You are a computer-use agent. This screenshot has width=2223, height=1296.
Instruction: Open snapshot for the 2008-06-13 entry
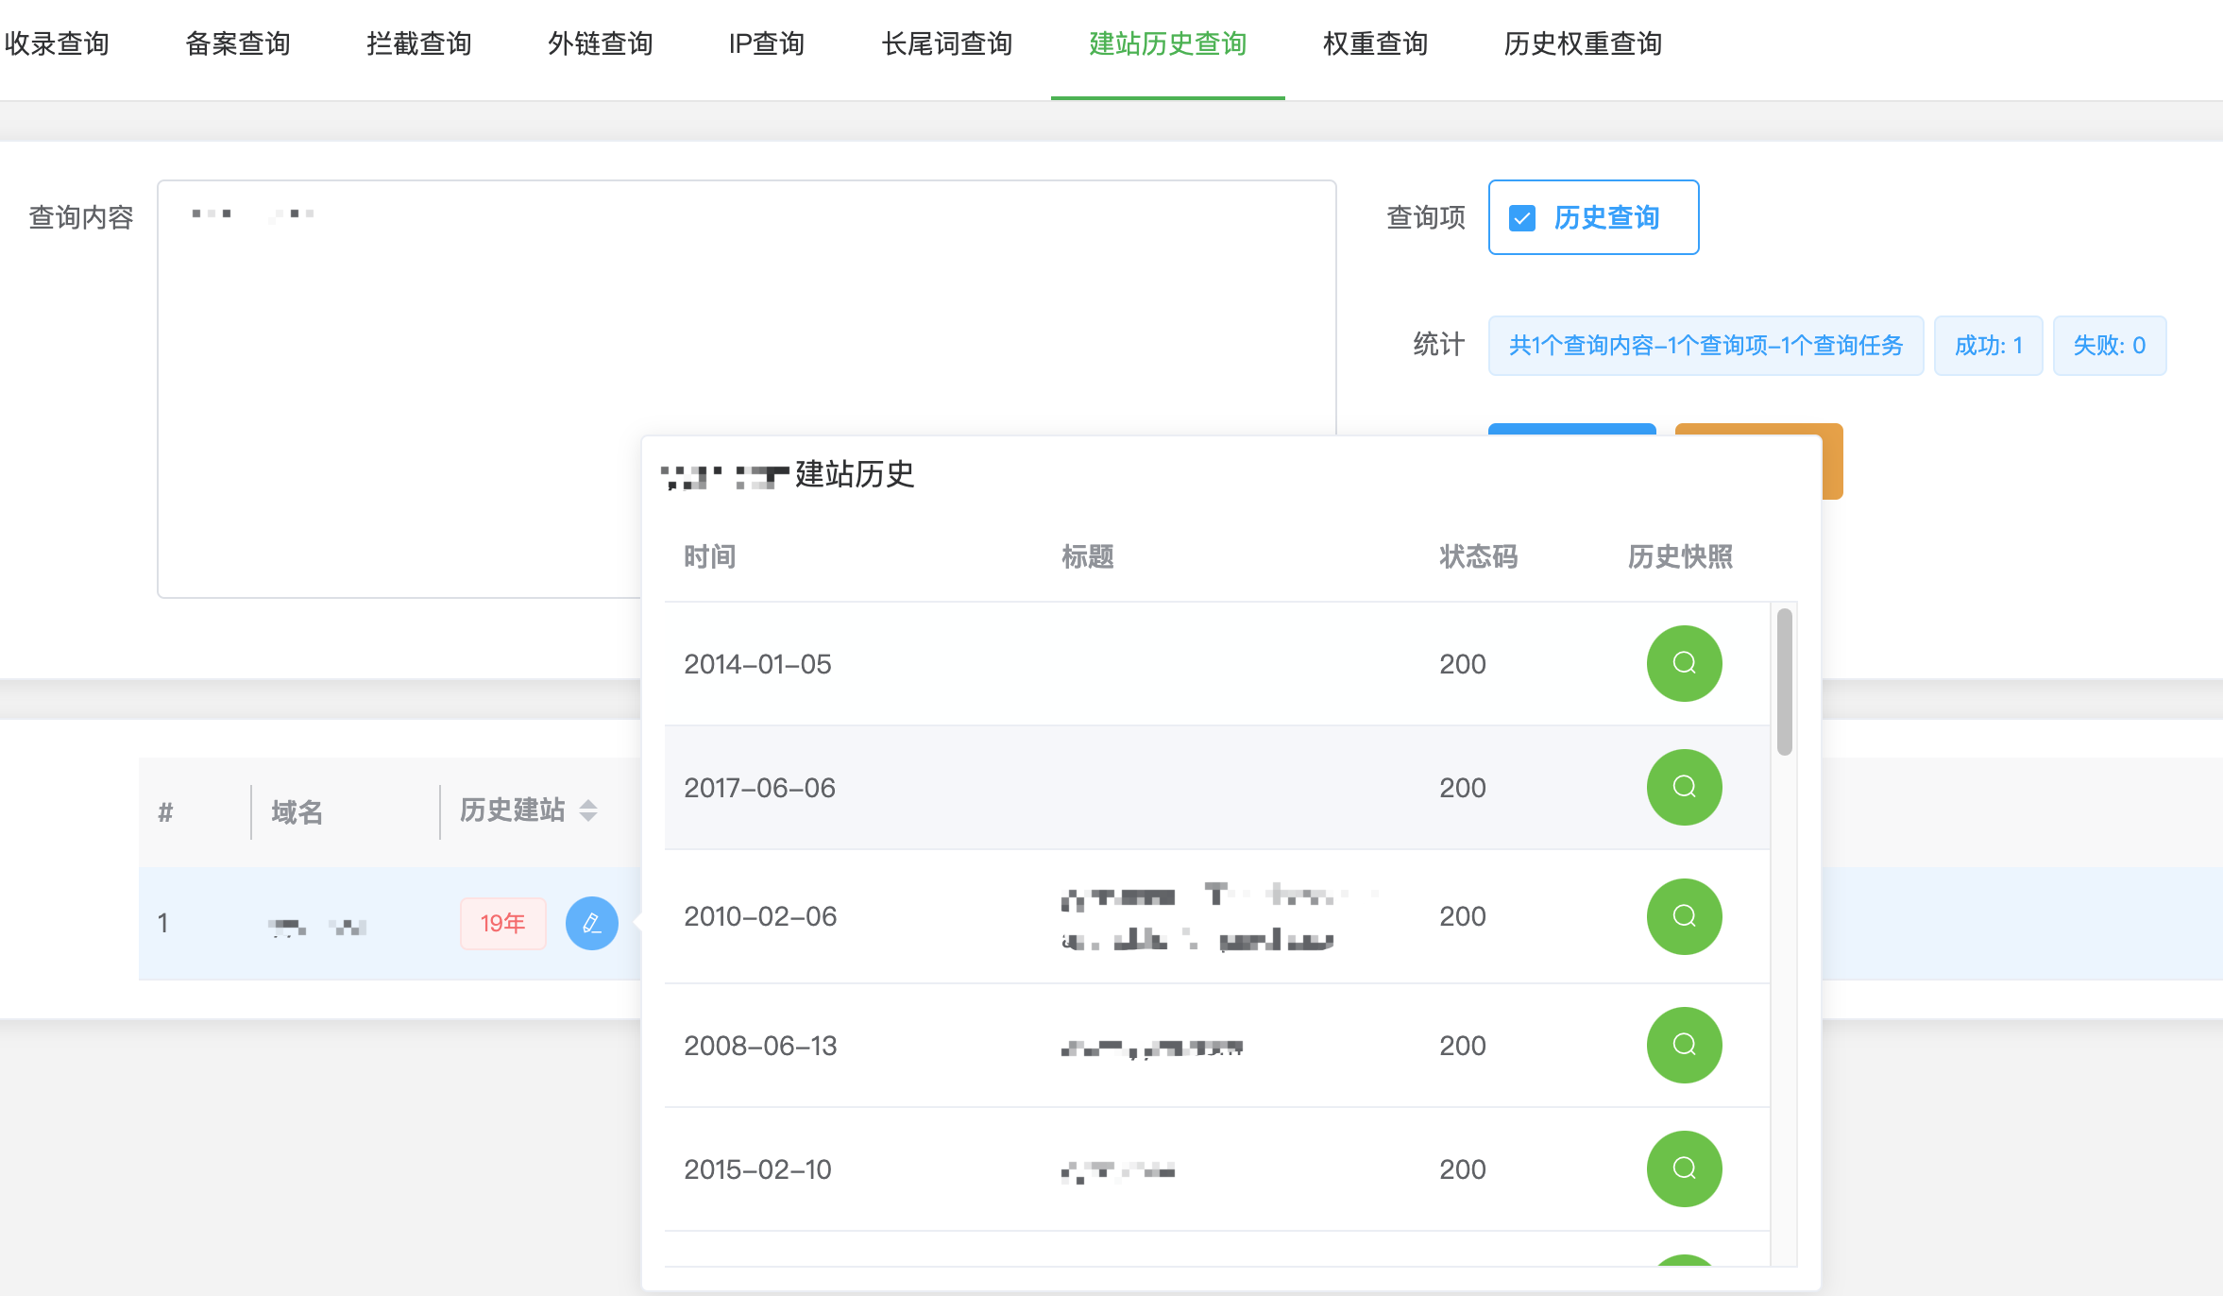1684,1045
